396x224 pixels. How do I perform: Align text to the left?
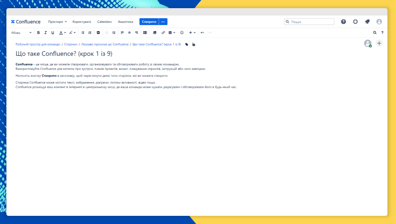122,33
